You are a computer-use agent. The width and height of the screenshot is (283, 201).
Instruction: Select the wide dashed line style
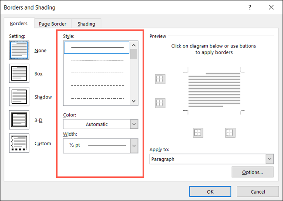point(97,86)
